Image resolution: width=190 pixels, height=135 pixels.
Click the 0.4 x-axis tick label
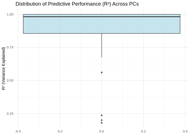[x=185, y=131]
